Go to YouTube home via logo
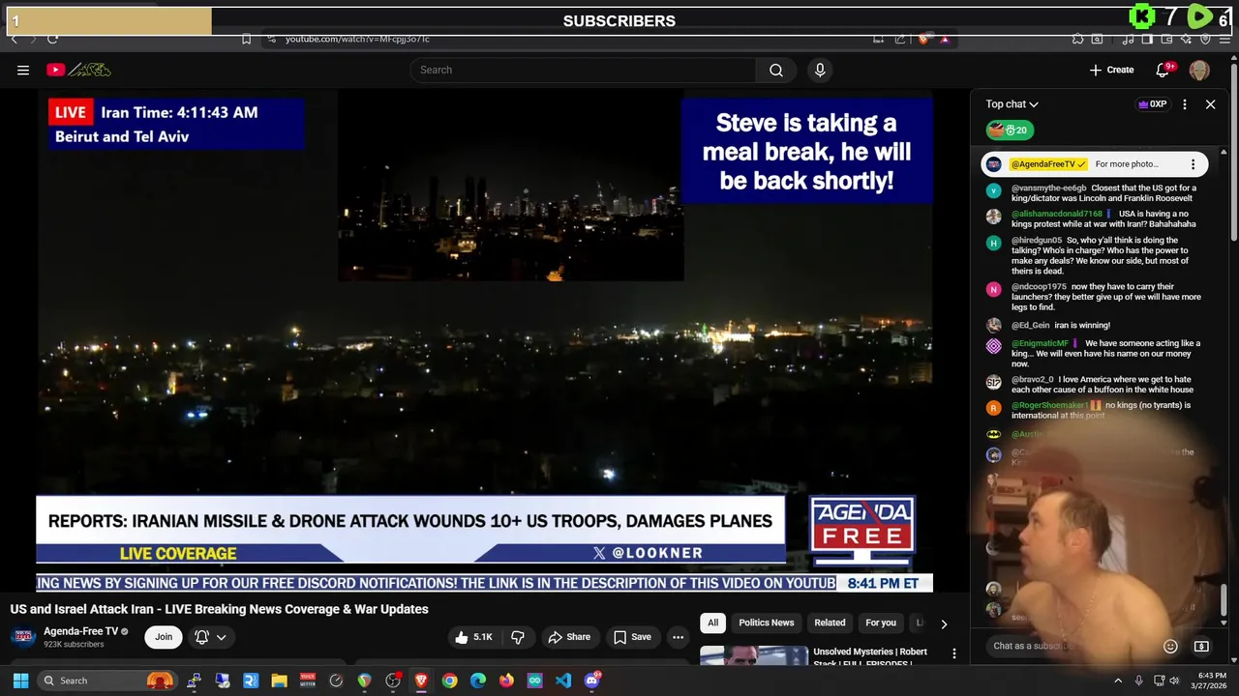1239x696 pixels. tap(78, 70)
